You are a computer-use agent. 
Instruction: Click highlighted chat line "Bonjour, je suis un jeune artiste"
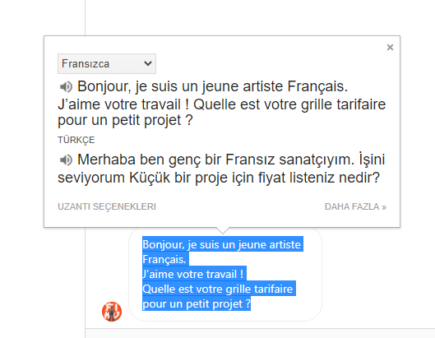(x=223, y=244)
